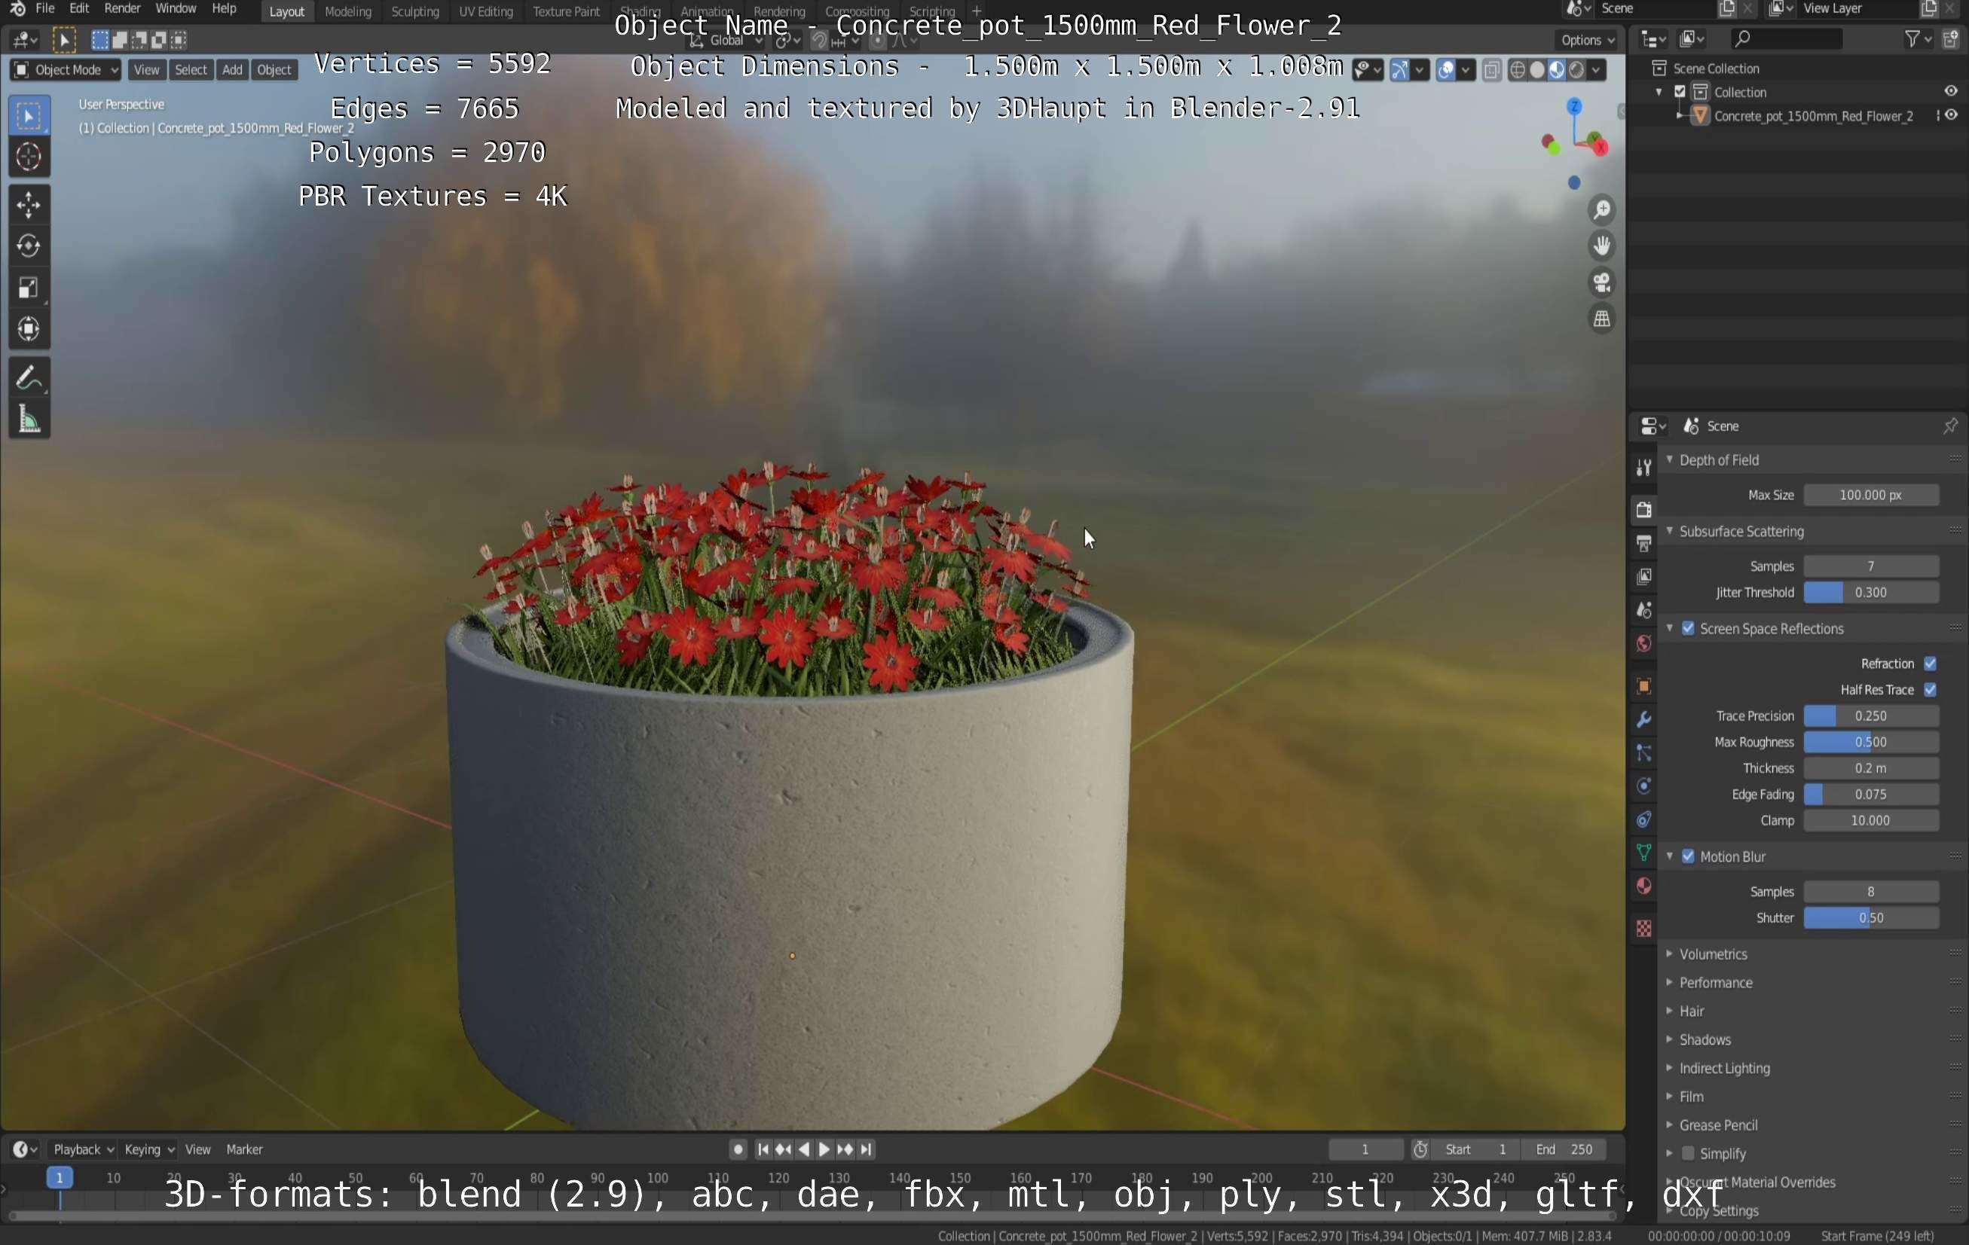Open the Object Mode dropdown

(x=66, y=70)
